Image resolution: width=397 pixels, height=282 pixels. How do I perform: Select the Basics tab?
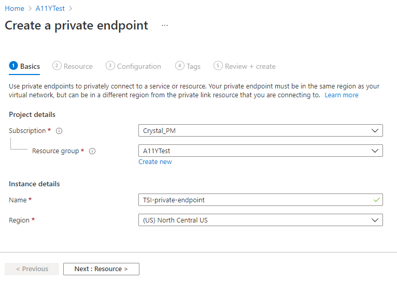click(30, 66)
